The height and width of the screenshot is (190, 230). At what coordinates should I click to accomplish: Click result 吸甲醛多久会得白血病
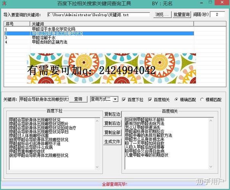(144, 151)
